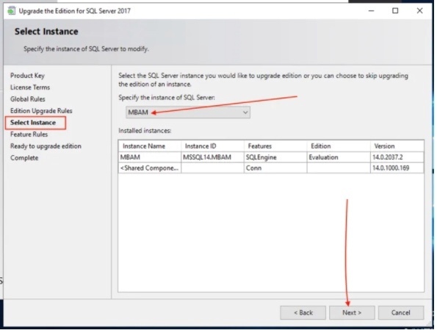Select the Feature Rules step
This screenshot has height=333, width=437.
(29, 134)
